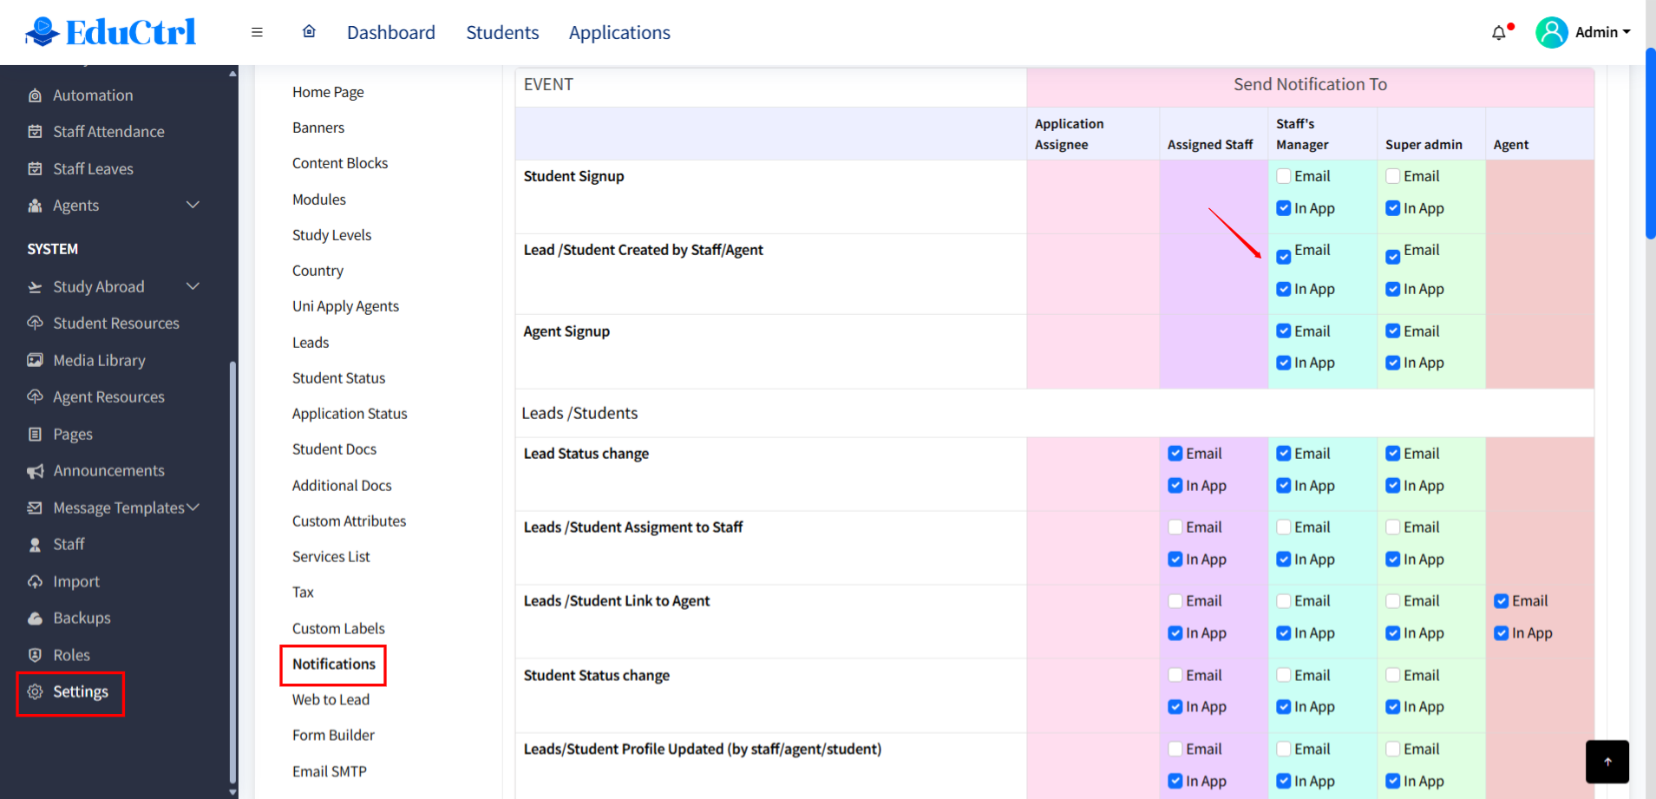
Task: Click the Announcements megaphone icon
Action: [x=35, y=471]
